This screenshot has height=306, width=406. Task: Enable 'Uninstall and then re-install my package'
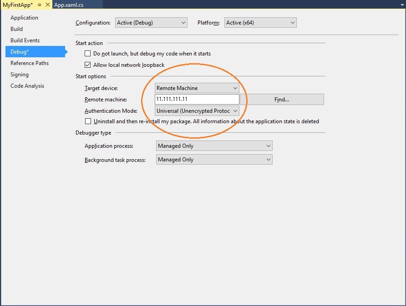87,121
